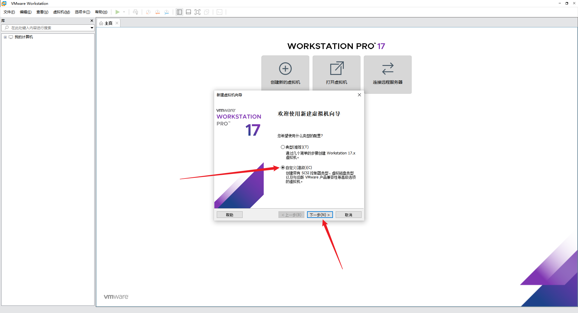Click the Unity mode toolbar icon
Screen dimensions: 578x313
tap(207, 12)
